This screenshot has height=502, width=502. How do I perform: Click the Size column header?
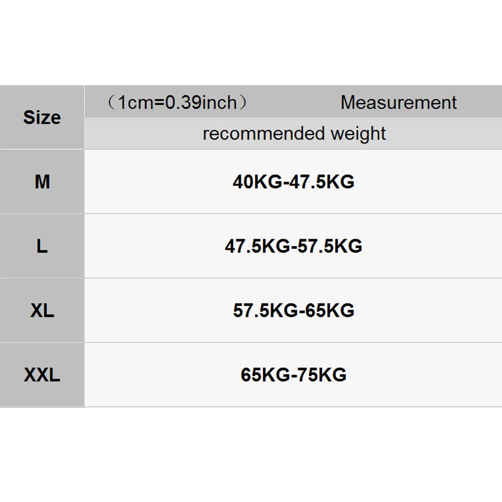tap(42, 118)
